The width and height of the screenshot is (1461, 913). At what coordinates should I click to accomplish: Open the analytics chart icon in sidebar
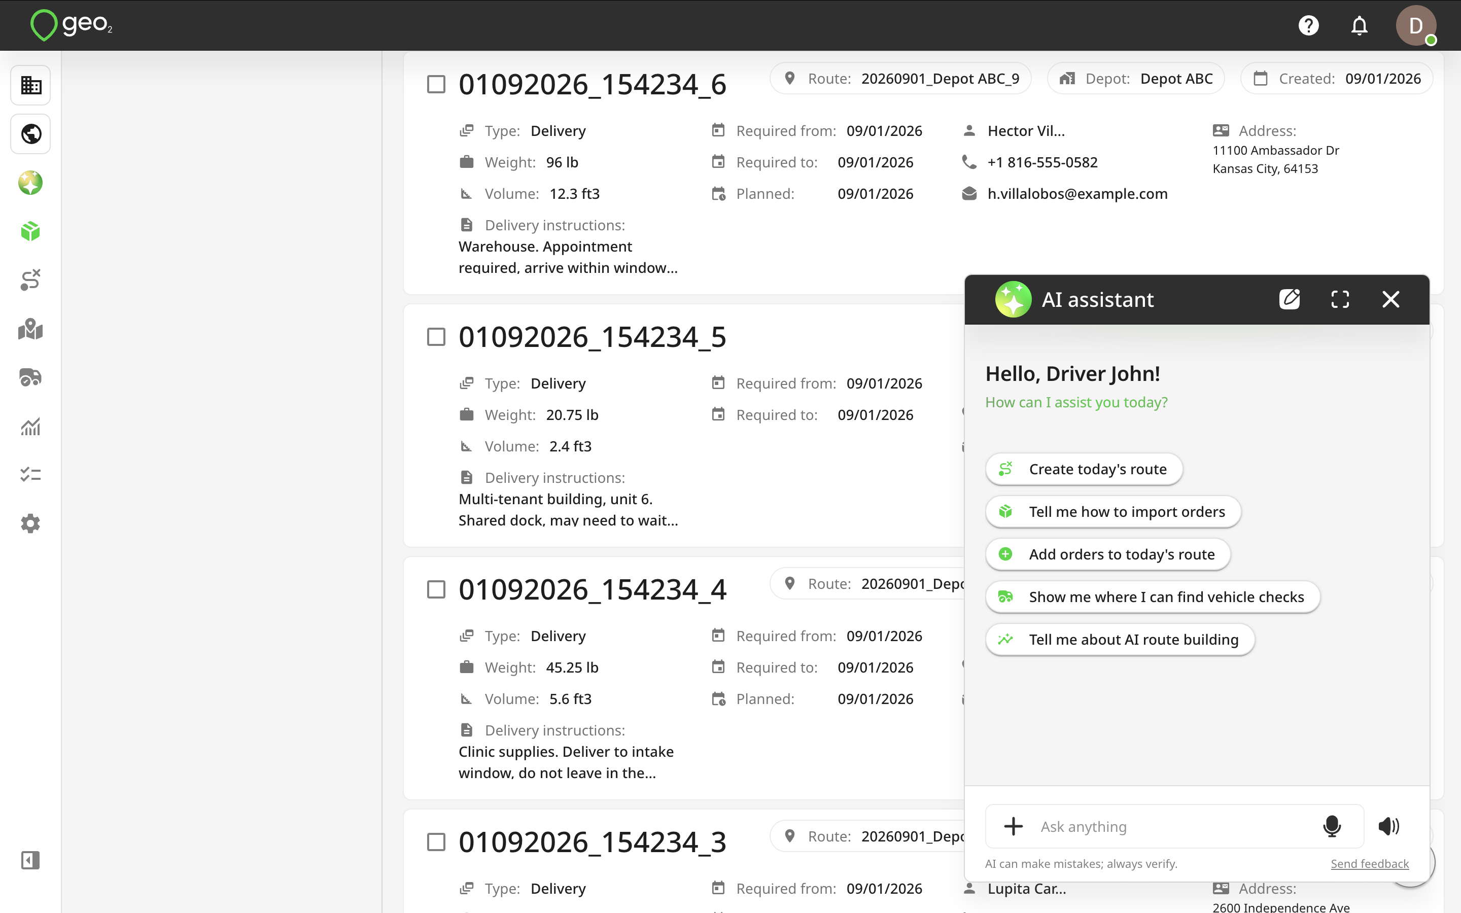[31, 426]
